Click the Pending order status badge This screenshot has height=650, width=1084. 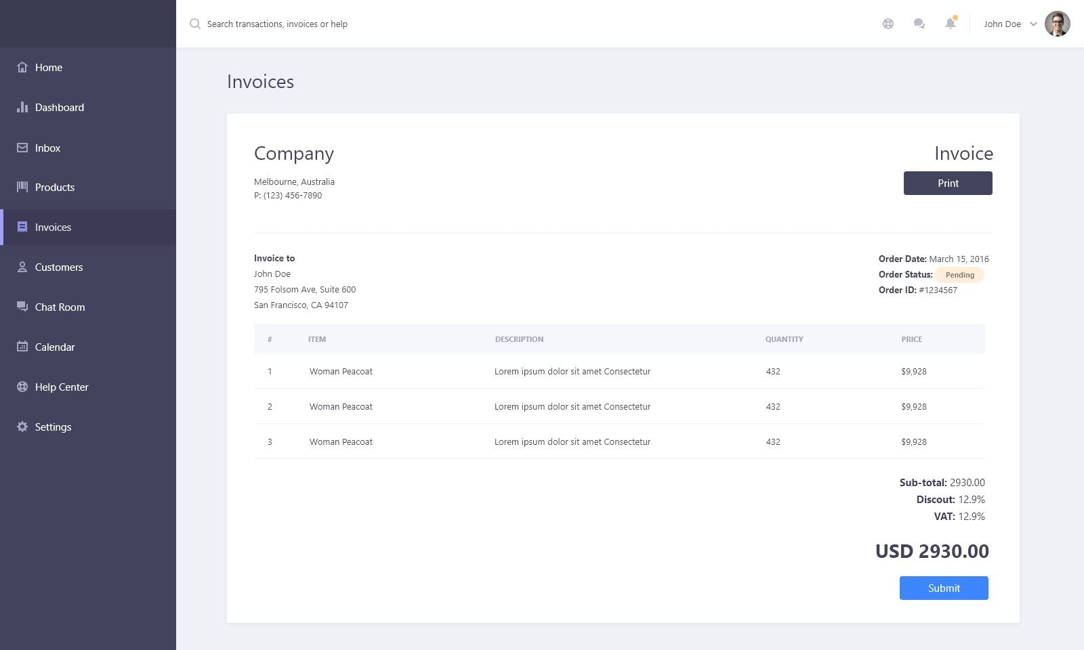tap(959, 275)
